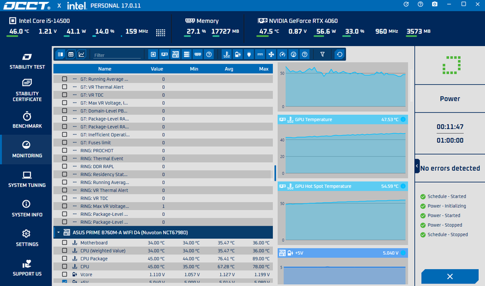Image resolution: width=485 pixels, height=286 pixels.
Task: Sort table by Name column header
Action: [x=104, y=69]
